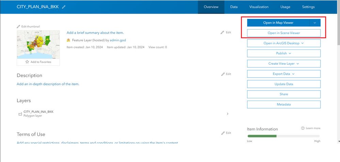Click the Add to Favorites label
340x162 pixels.
[41, 62]
